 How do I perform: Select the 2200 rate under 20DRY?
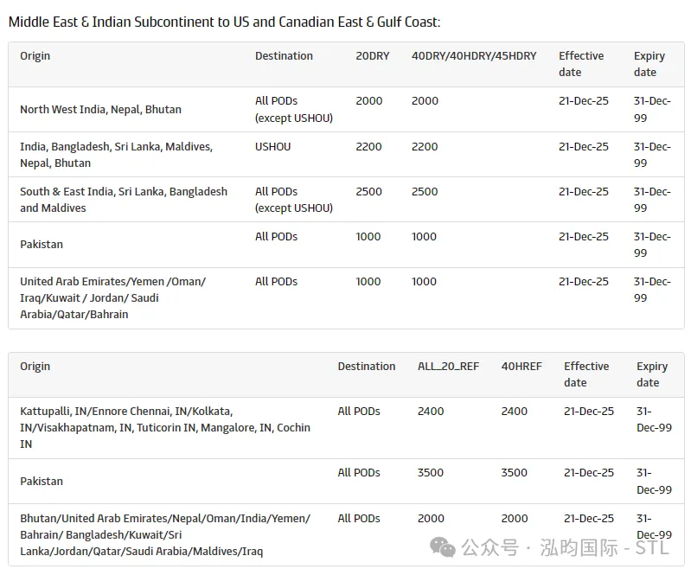pyautogui.click(x=369, y=147)
